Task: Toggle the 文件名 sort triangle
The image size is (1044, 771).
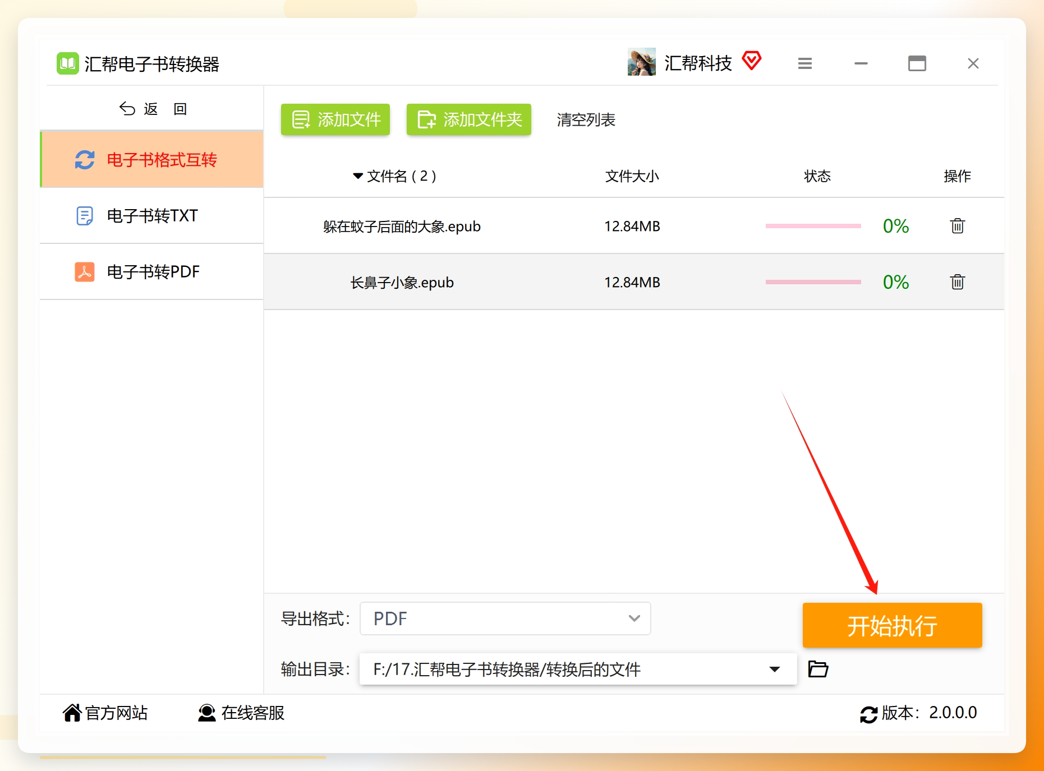Action: (357, 176)
